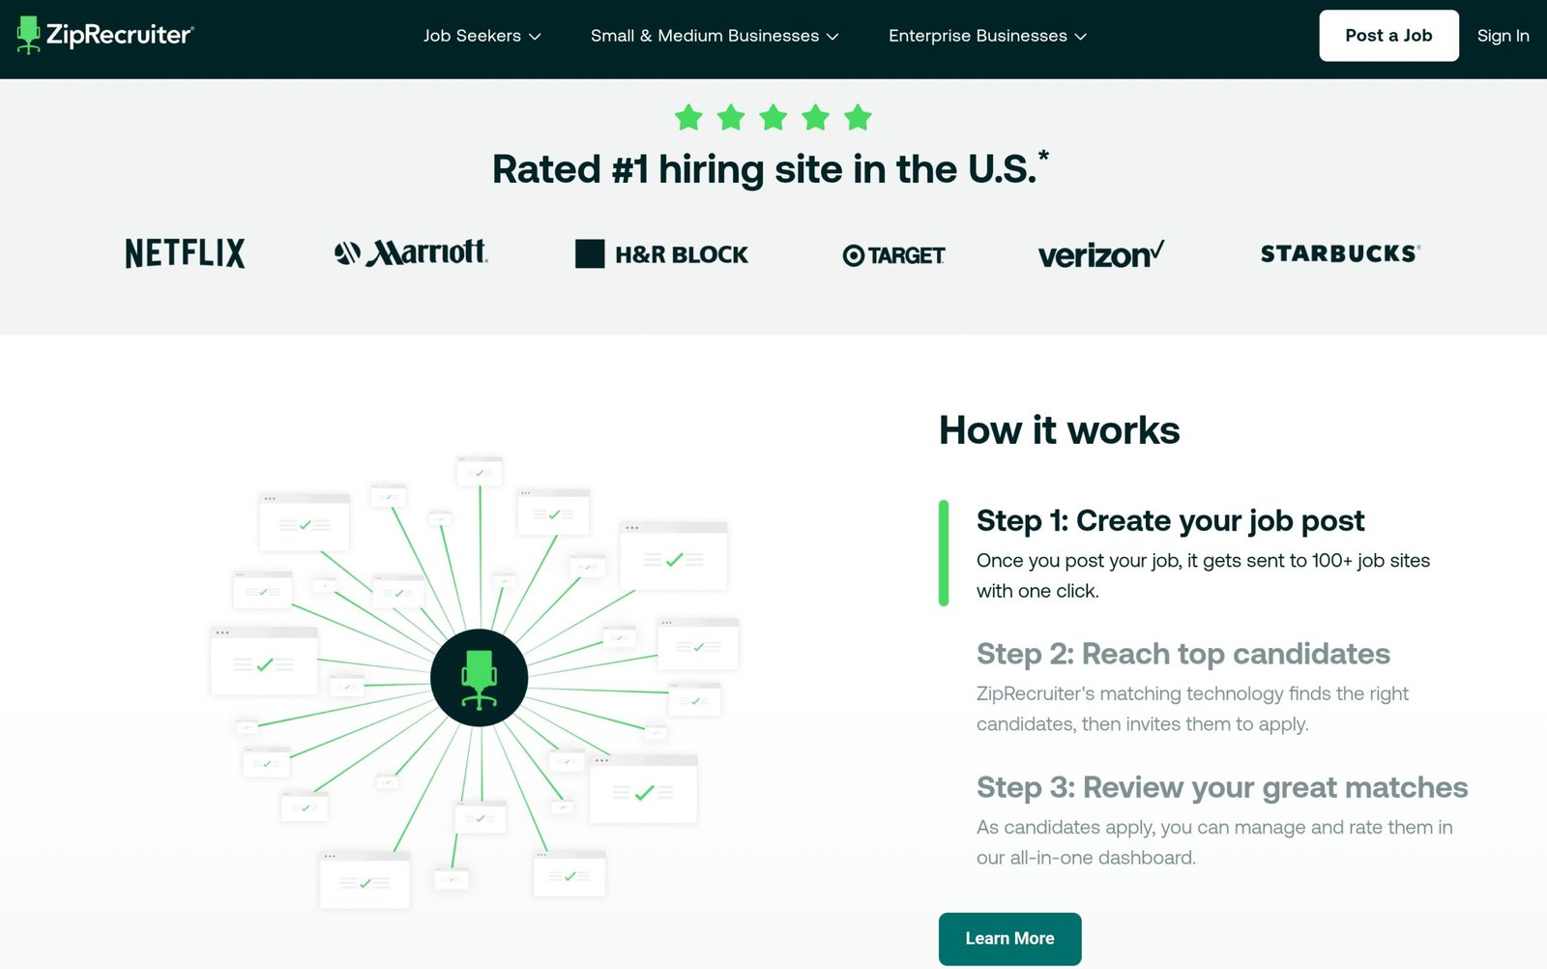Open the Job Seekers menu
Screen dimensions: 1547x969
[482, 36]
